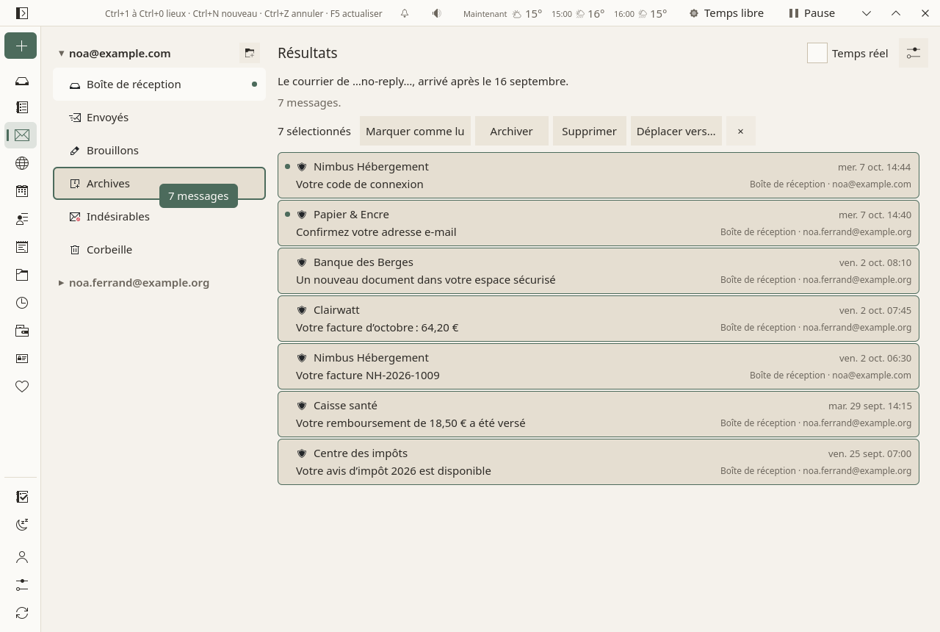940x632 pixels.
Task: Open the checklist tasks icon in left rail
Action: click(22, 497)
